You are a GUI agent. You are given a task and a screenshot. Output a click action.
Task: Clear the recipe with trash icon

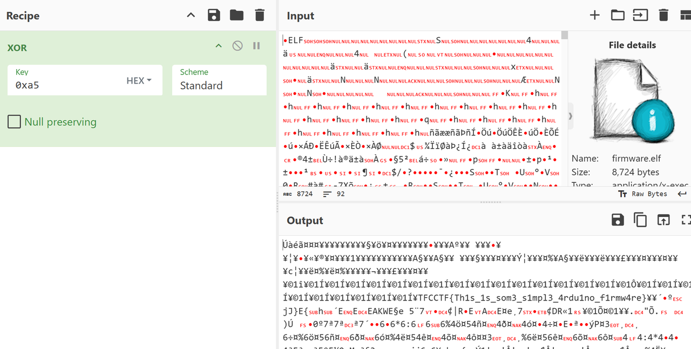260,15
